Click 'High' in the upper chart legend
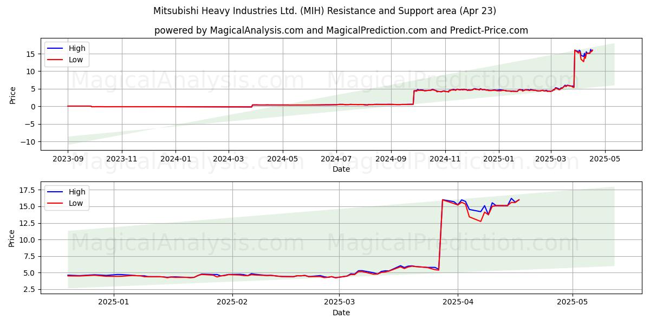This screenshot has height=325, width=650. tap(77, 48)
